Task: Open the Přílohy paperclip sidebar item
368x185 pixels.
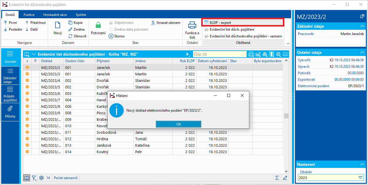Action: [x=10, y=109]
